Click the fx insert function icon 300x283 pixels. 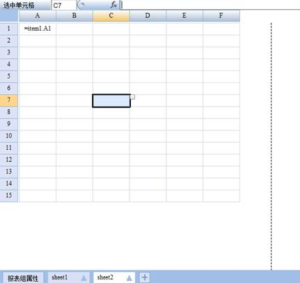113,5
